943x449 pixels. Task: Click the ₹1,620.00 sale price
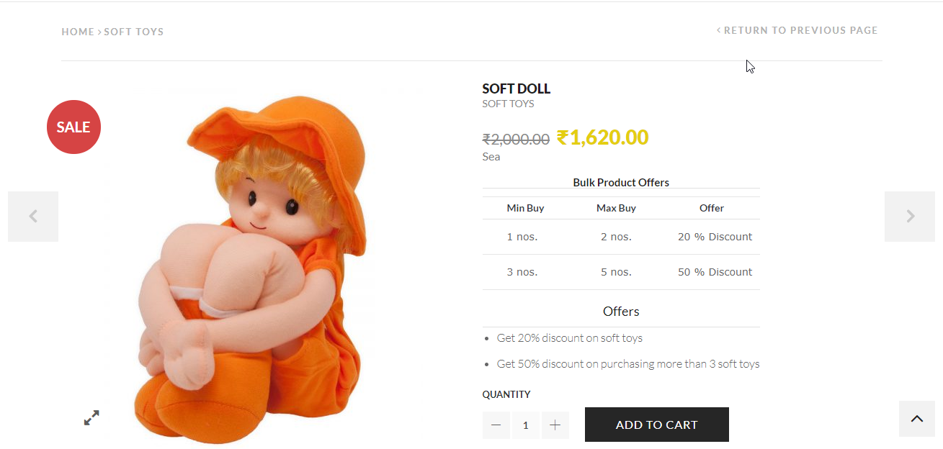pos(602,137)
